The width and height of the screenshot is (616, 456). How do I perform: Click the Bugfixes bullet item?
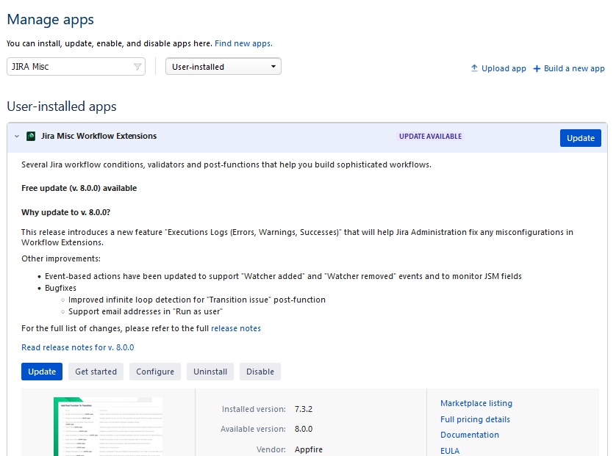coord(60,288)
